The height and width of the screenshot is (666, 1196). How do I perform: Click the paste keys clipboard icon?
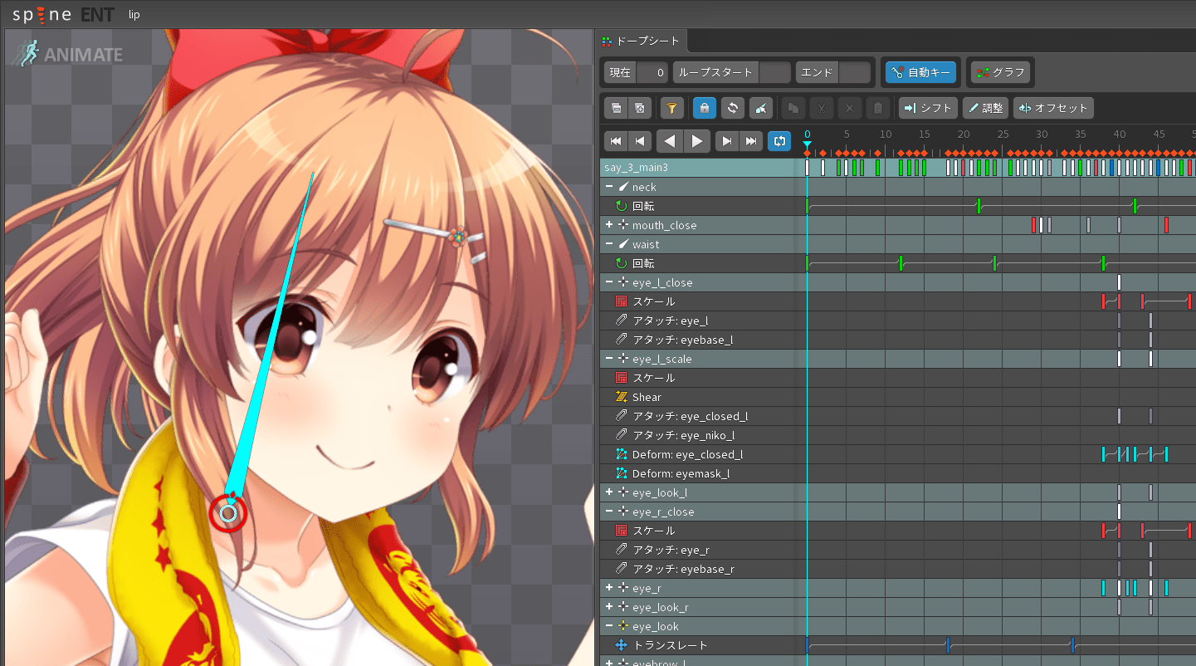(877, 108)
